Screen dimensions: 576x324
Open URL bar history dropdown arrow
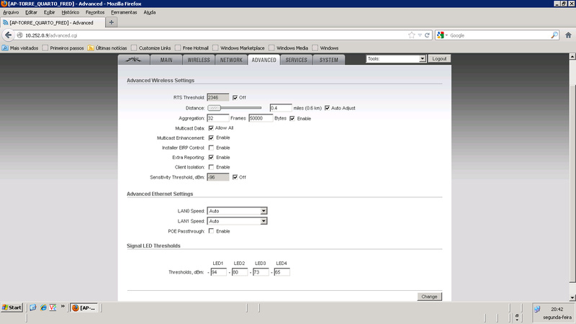click(420, 35)
